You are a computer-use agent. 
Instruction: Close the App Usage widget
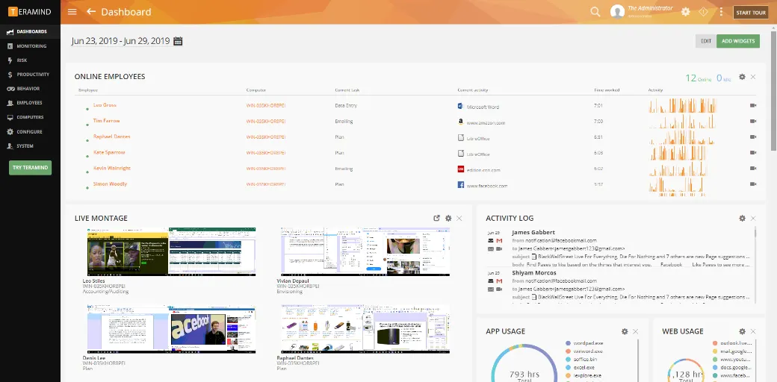(x=636, y=331)
